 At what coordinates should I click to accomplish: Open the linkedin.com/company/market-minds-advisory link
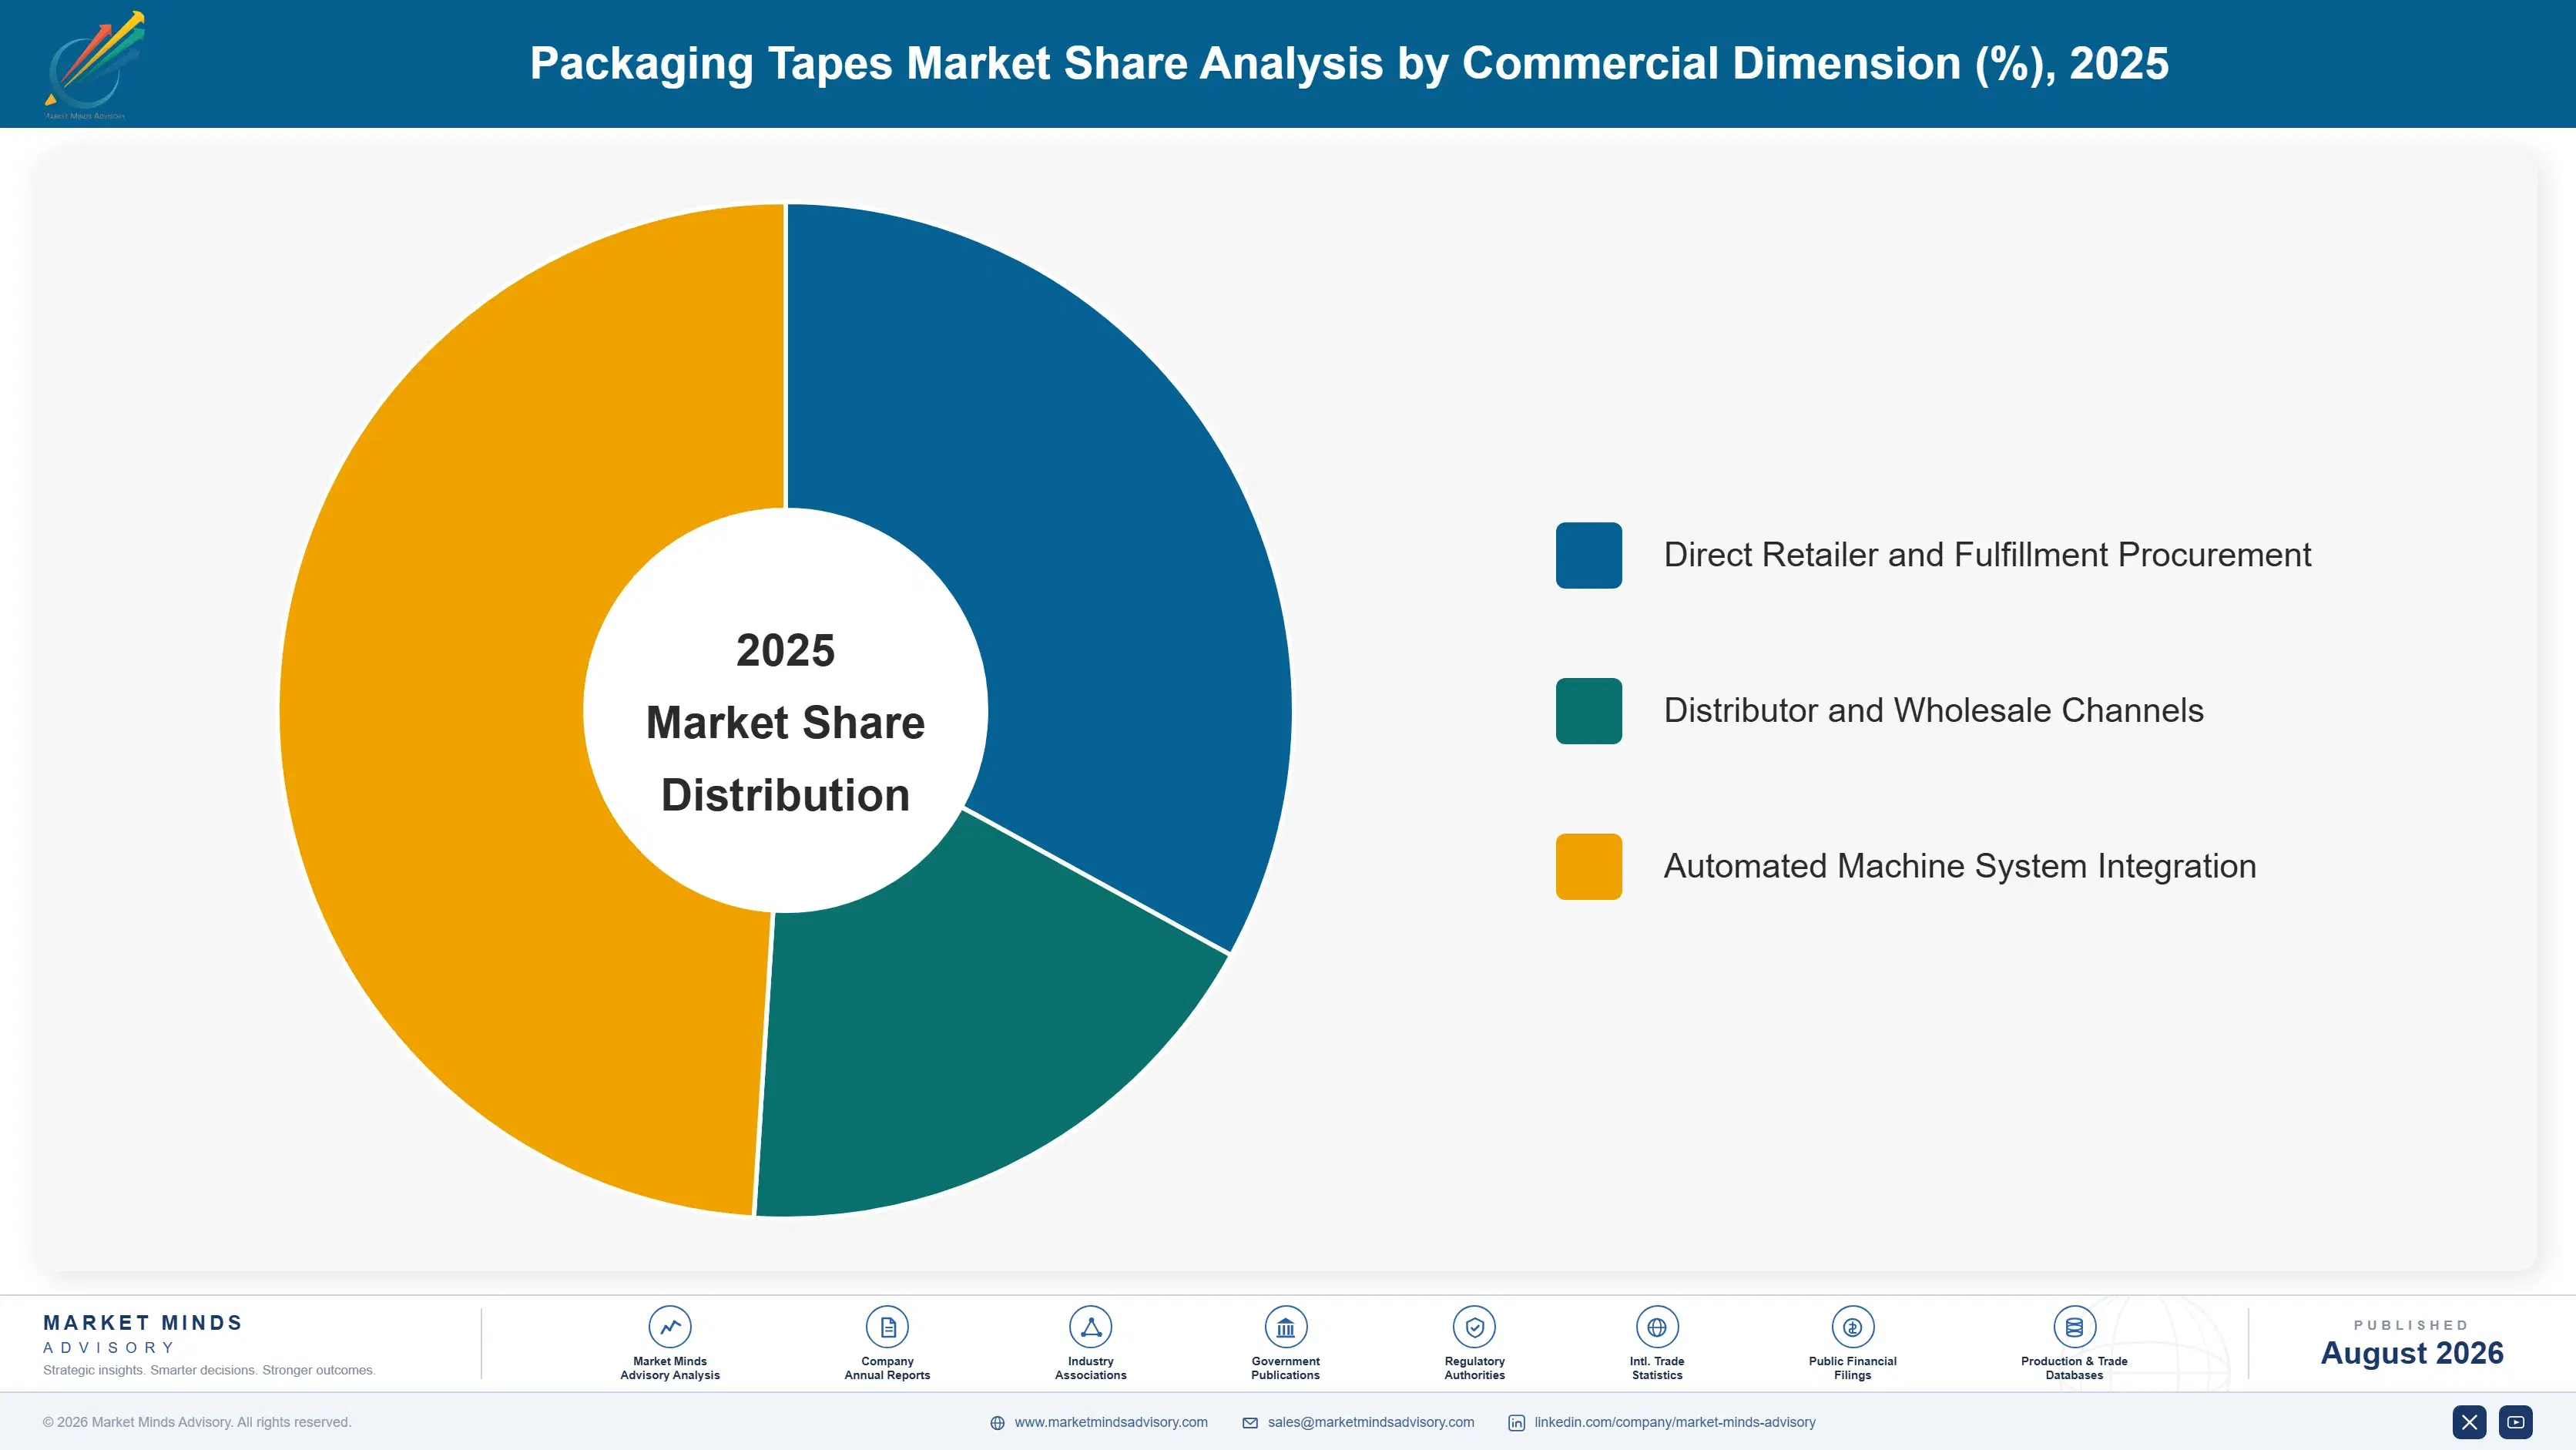(1674, 1422)
